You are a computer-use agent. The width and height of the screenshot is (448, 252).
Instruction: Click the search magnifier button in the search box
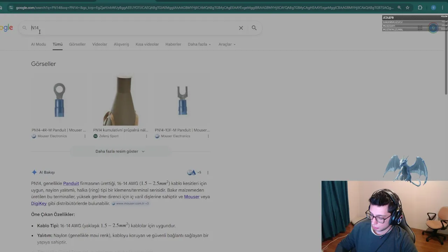[x=254, y=28]
